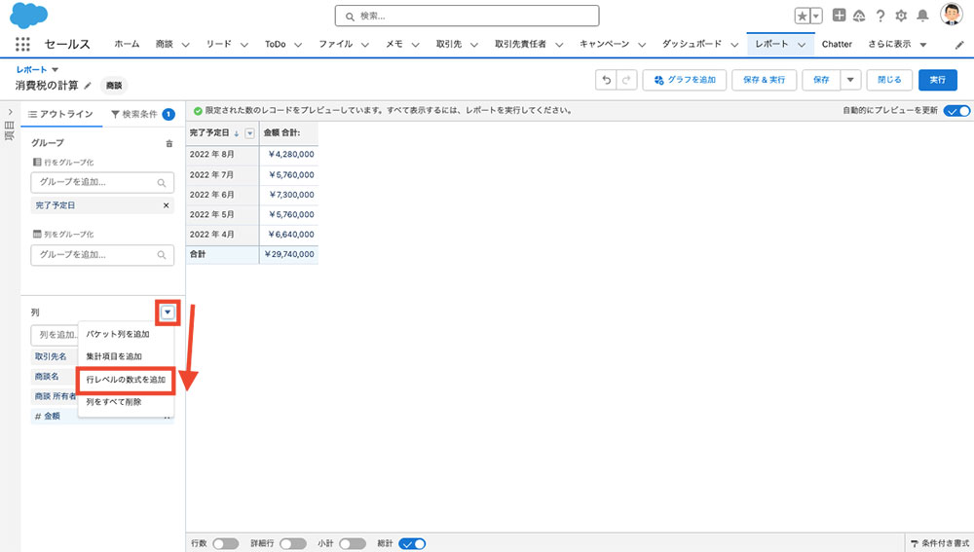Toggle the 小計 switch
This screenshot has width=974, height=552.
pyautogui.click(x=353, y=544)
